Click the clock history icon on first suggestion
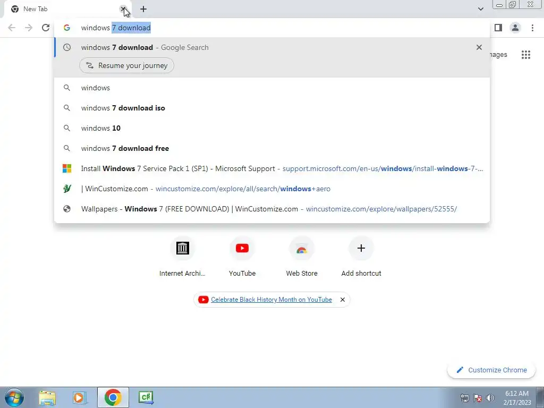The height and width of the screenshot is (408, 544). [67, 47]
